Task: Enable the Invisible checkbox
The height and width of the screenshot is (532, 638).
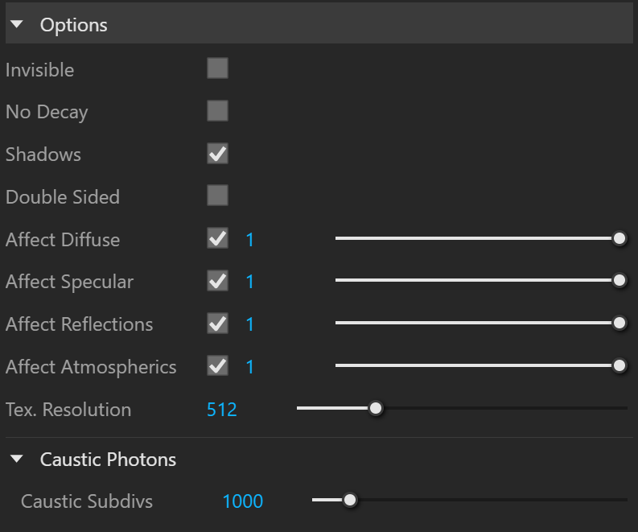Action: (x=217, y=68)
